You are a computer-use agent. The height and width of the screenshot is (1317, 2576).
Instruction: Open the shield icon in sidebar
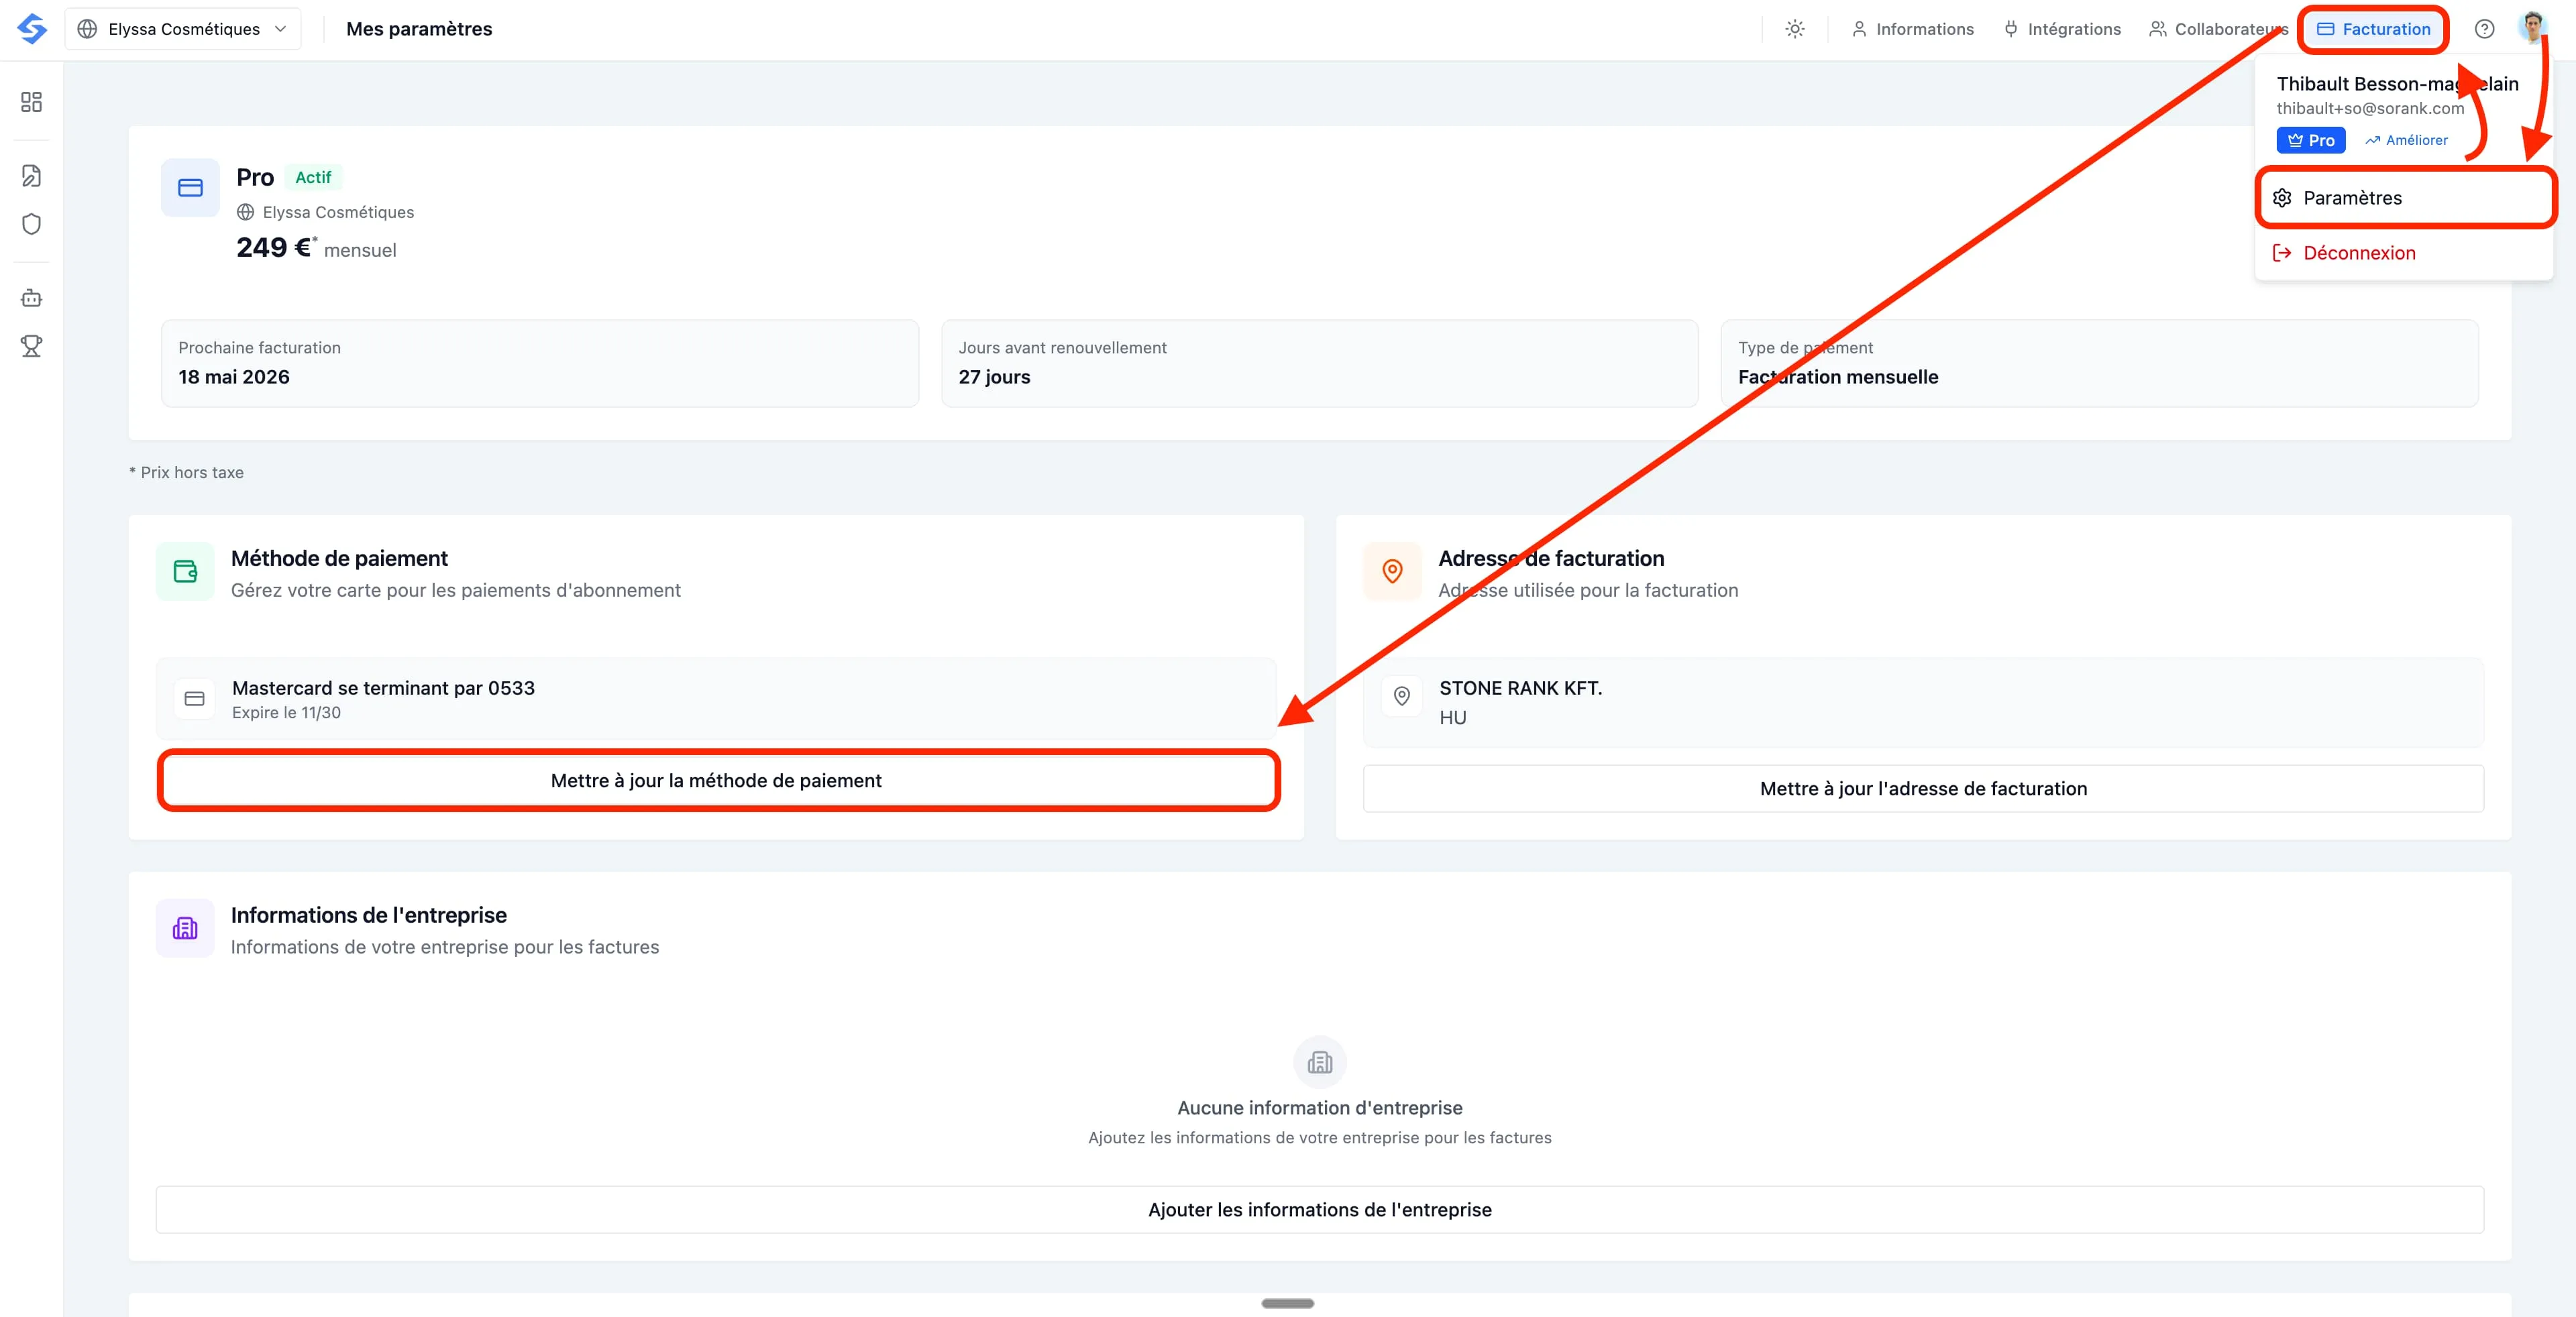point(31,224)
